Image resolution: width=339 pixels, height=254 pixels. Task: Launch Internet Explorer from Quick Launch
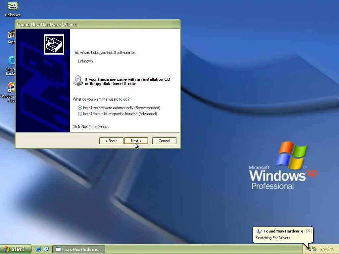(x=38, y=249)
